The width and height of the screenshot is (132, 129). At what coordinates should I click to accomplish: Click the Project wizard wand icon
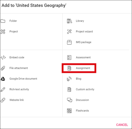(x=69, y=32)
